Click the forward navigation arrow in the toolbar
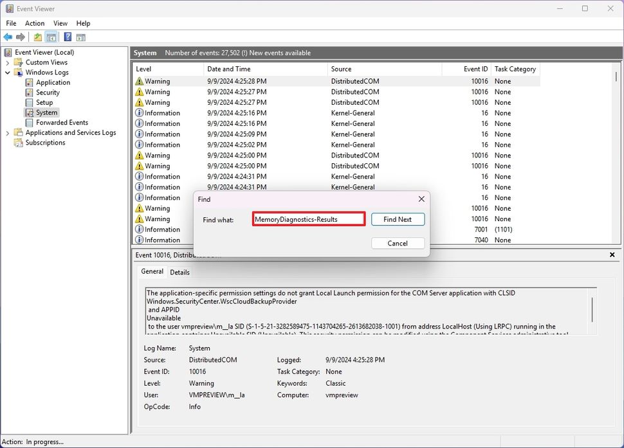This screenshot has width=624, height=448. click(21, 37)
